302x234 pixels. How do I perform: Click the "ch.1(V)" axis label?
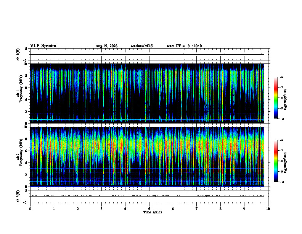tap(18, 54)
